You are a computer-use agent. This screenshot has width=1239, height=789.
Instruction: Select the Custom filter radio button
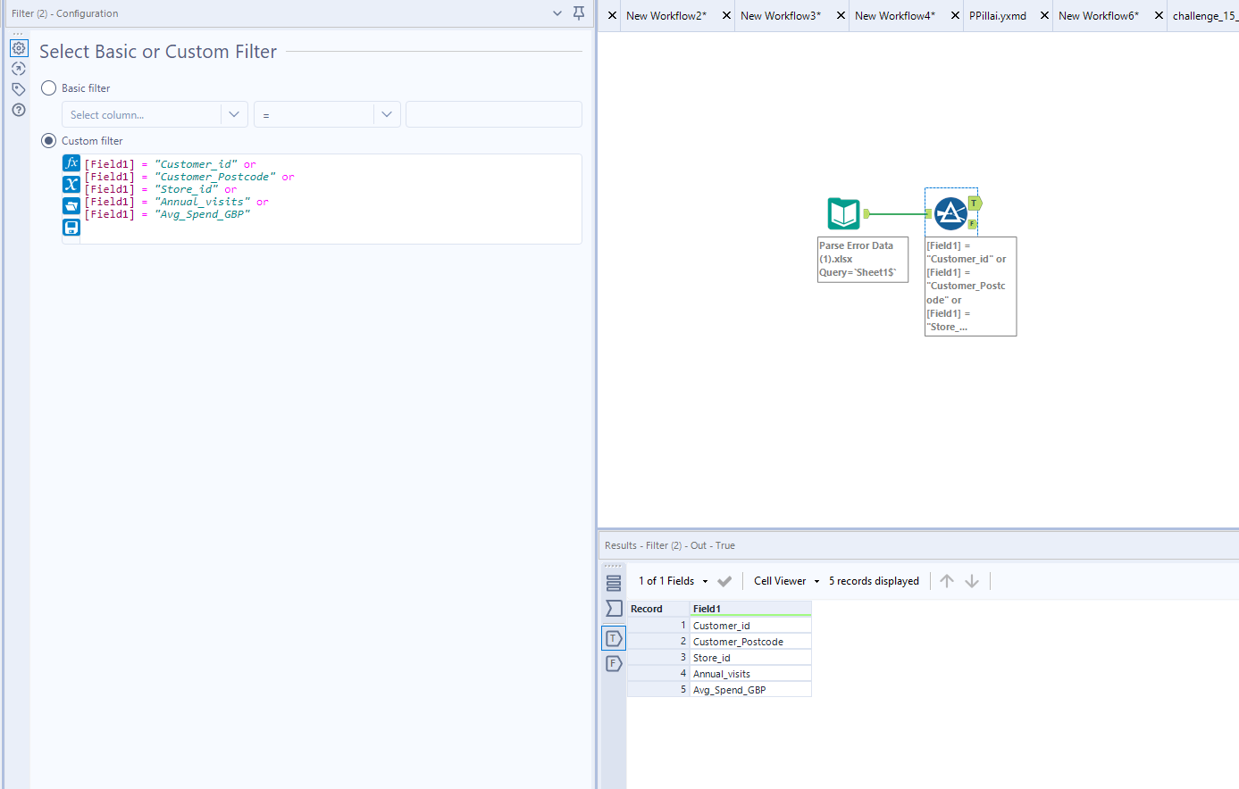click(49, 141)
